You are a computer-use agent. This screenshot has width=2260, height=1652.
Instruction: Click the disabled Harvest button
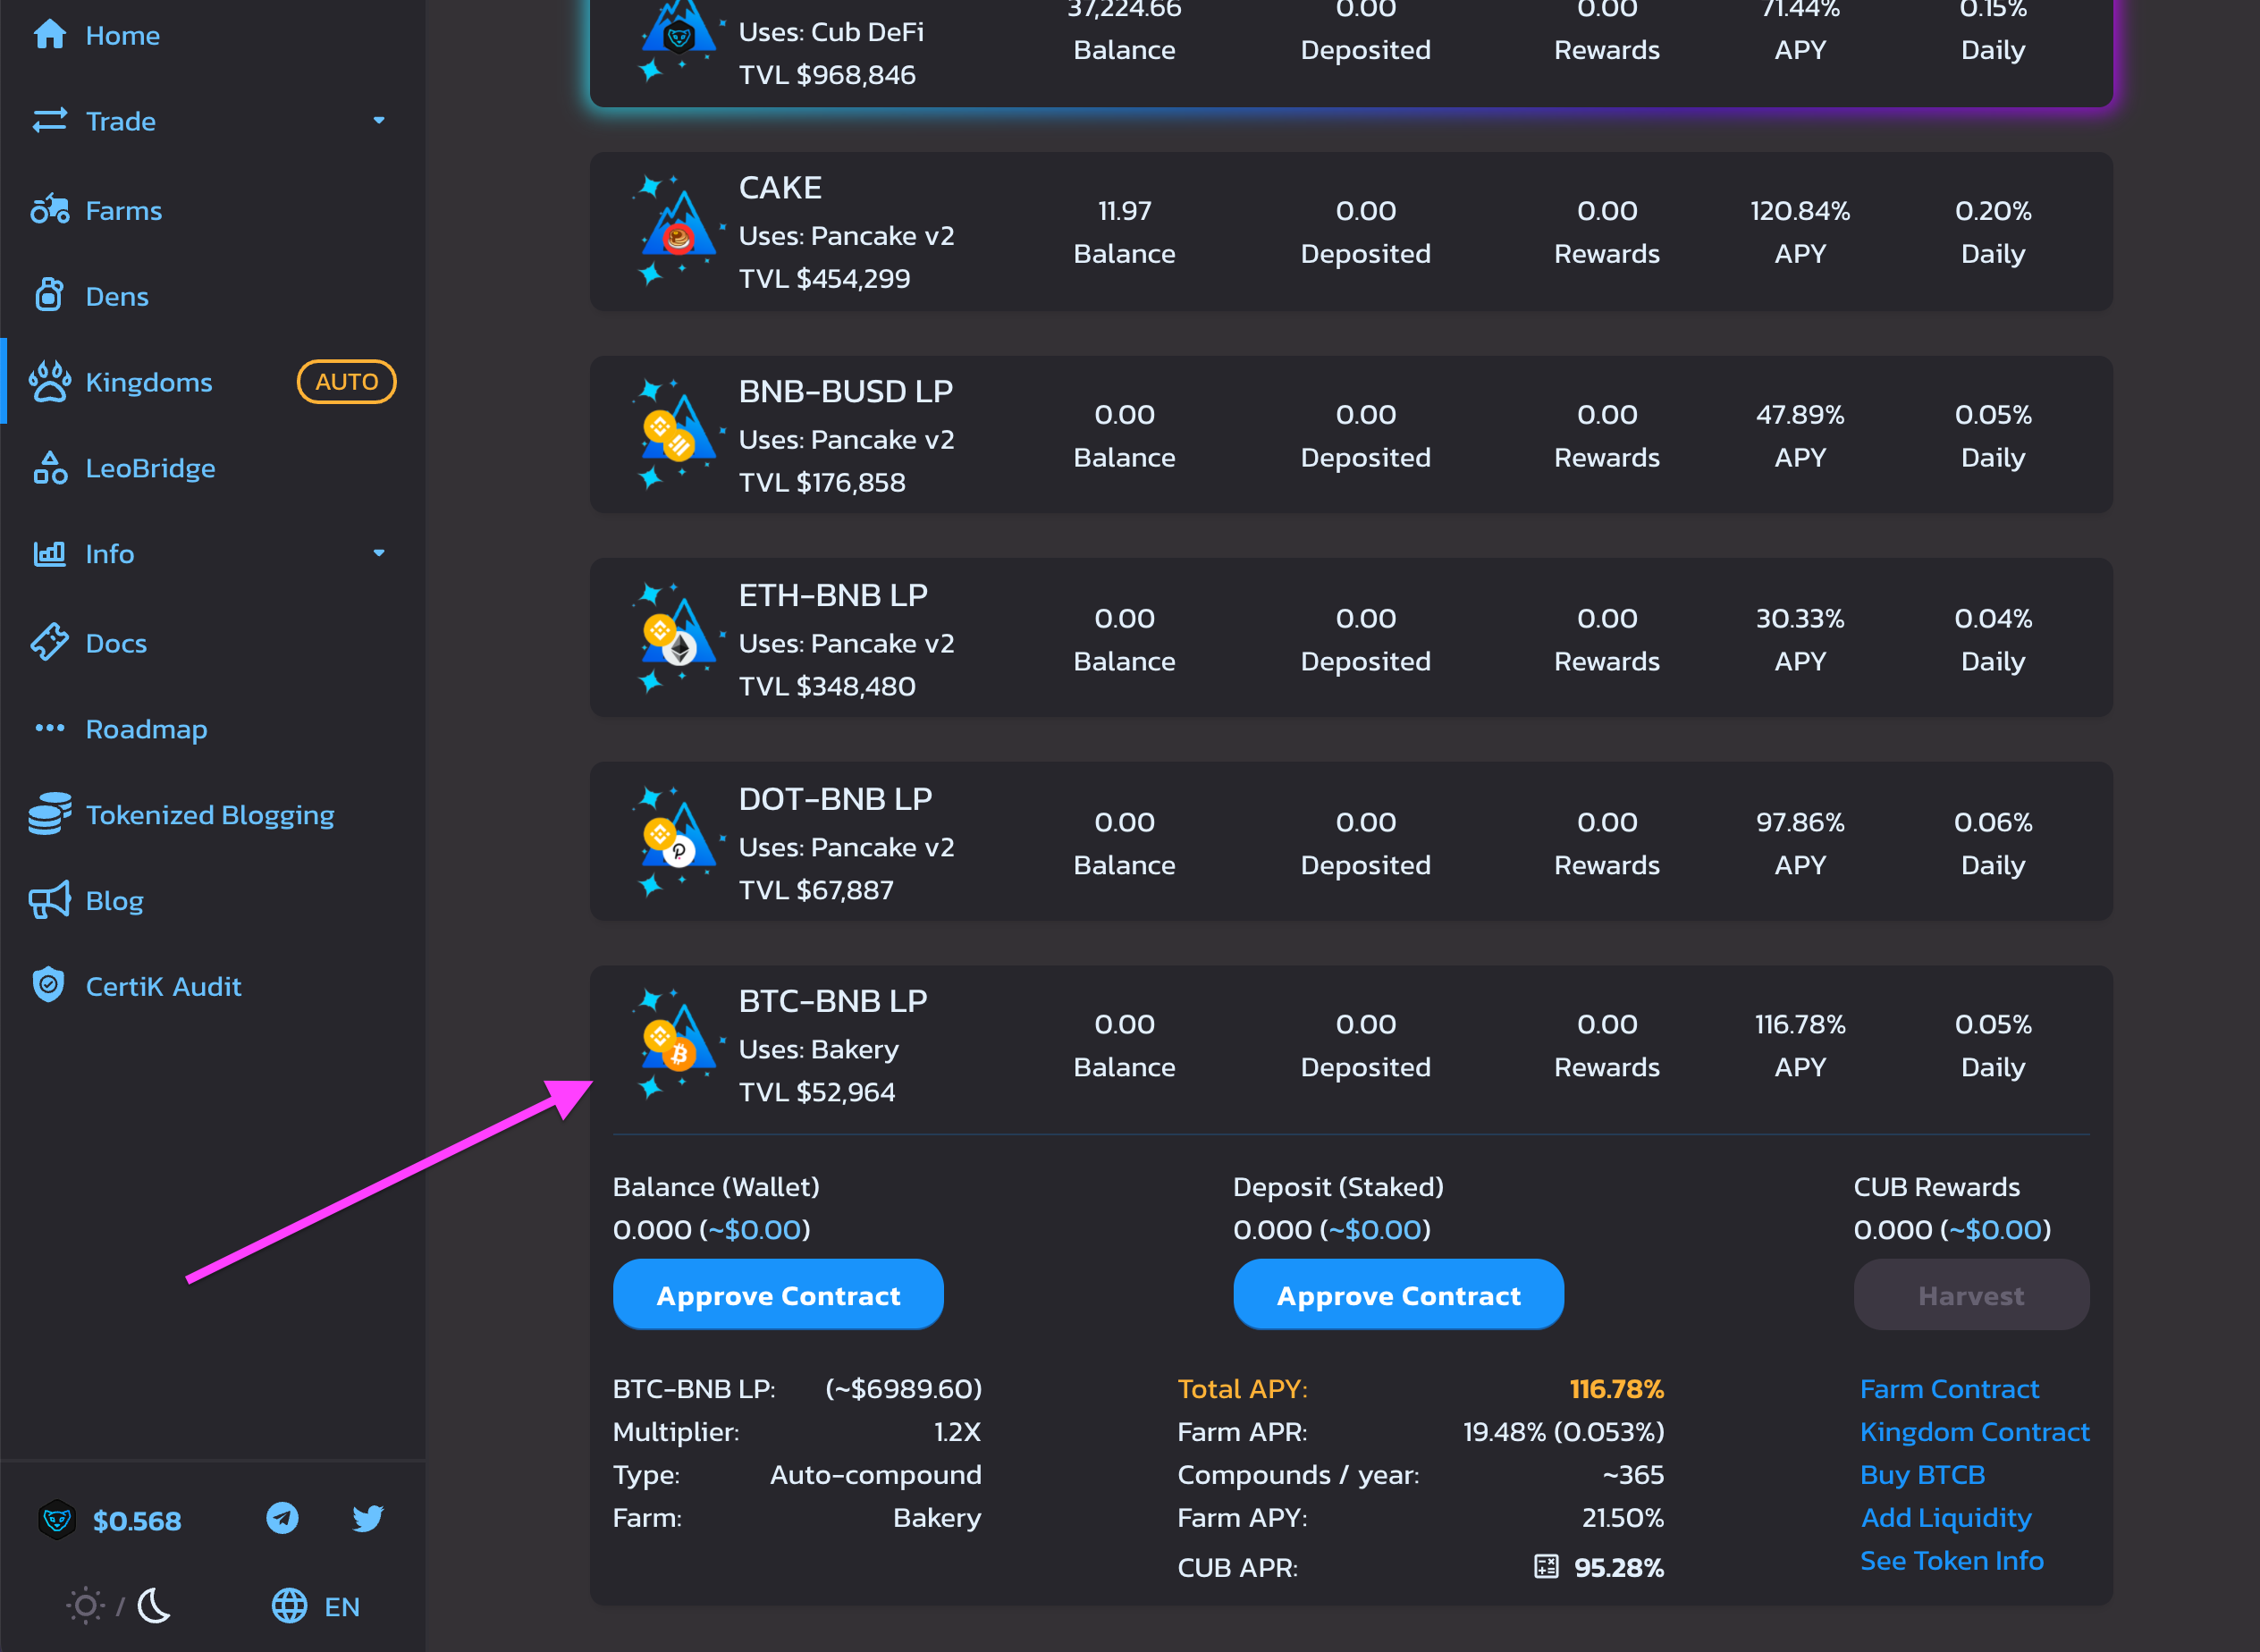point(1971,1294)
